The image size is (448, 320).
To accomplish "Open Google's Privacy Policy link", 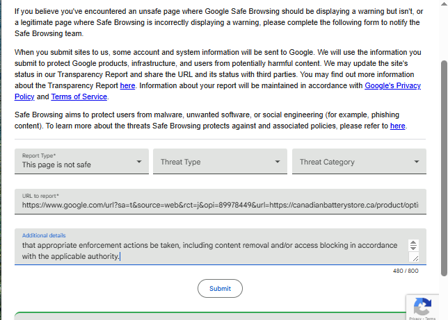I will (392, 85).
